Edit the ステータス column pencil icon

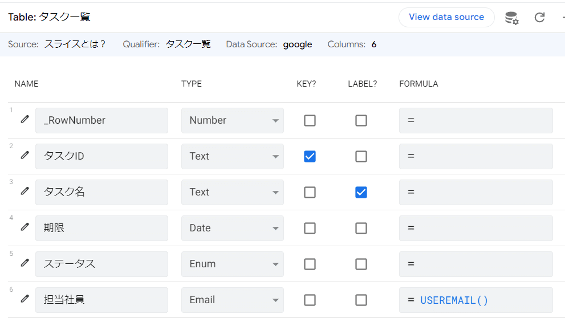(25, 263)
